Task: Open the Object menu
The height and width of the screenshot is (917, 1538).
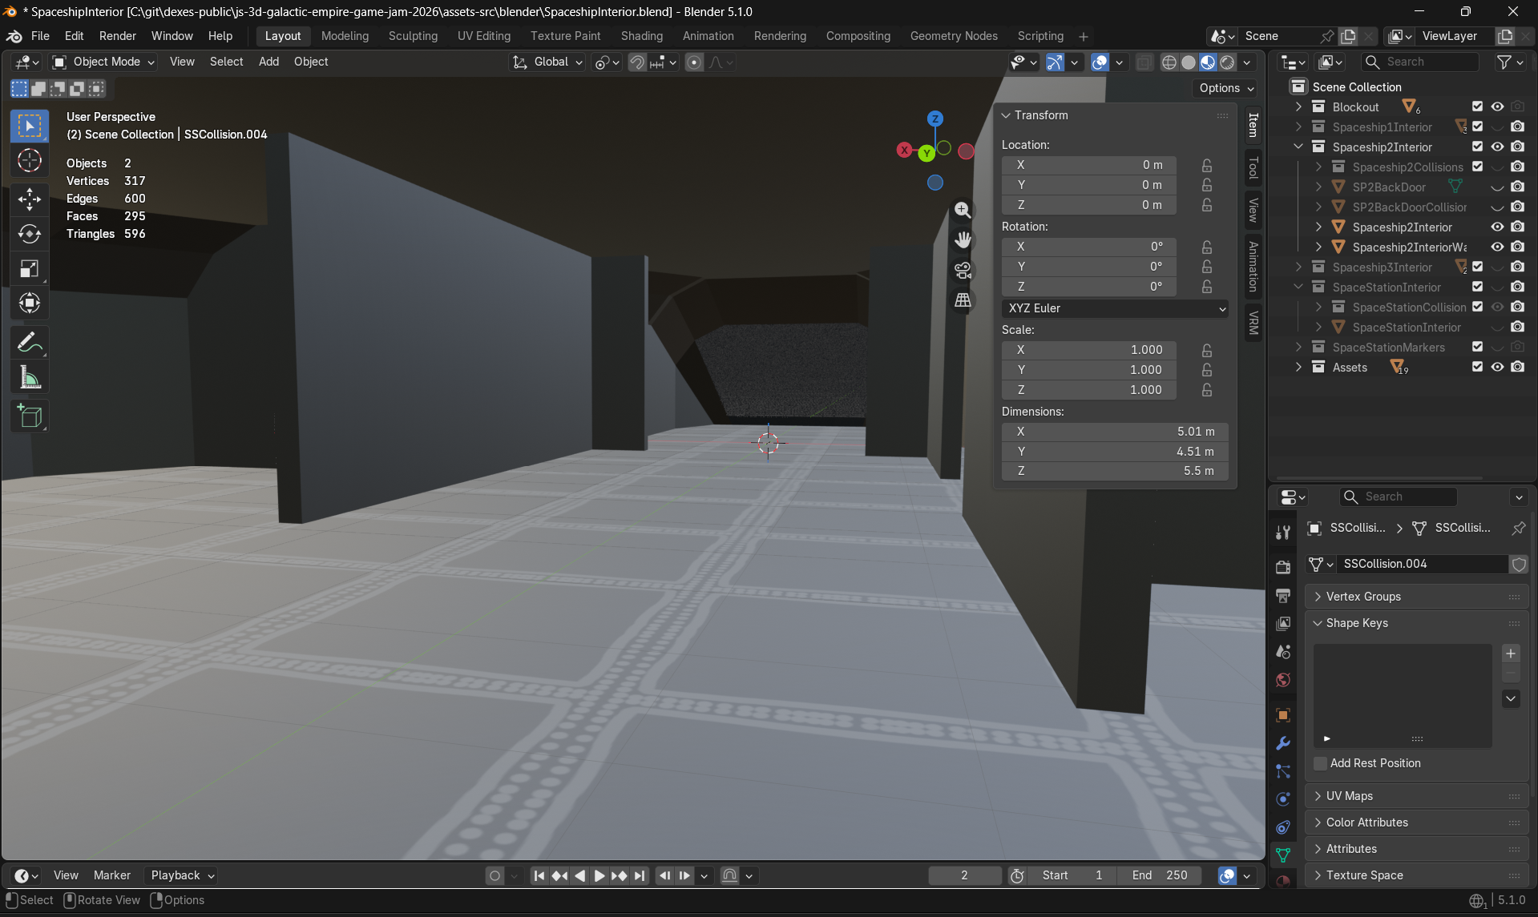Action: (311, 62)
